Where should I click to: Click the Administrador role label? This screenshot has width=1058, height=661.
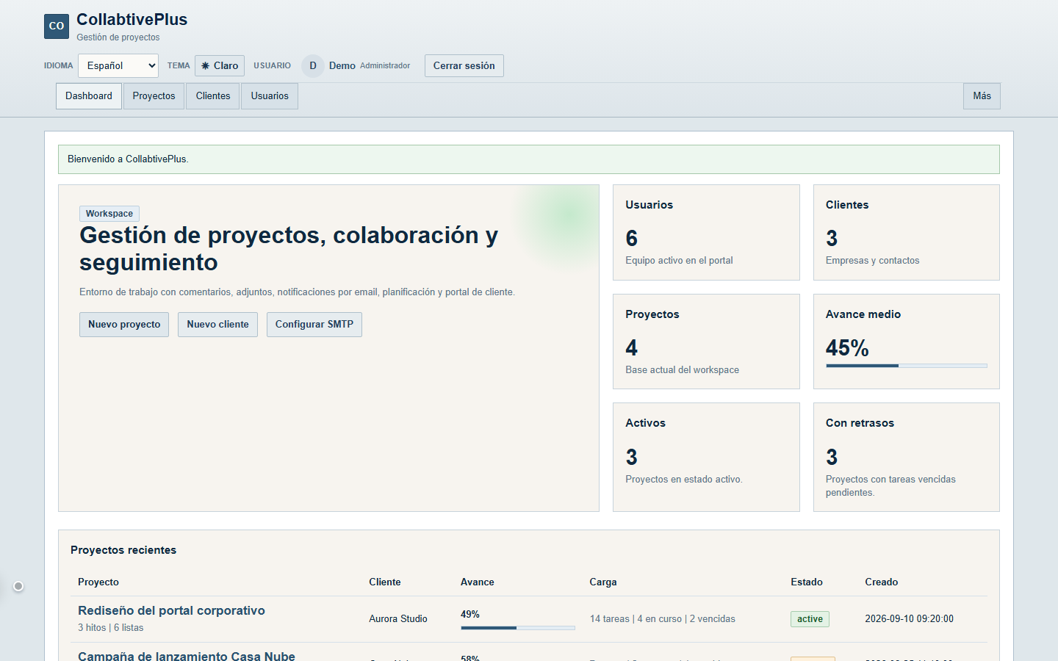coord(385,66)
